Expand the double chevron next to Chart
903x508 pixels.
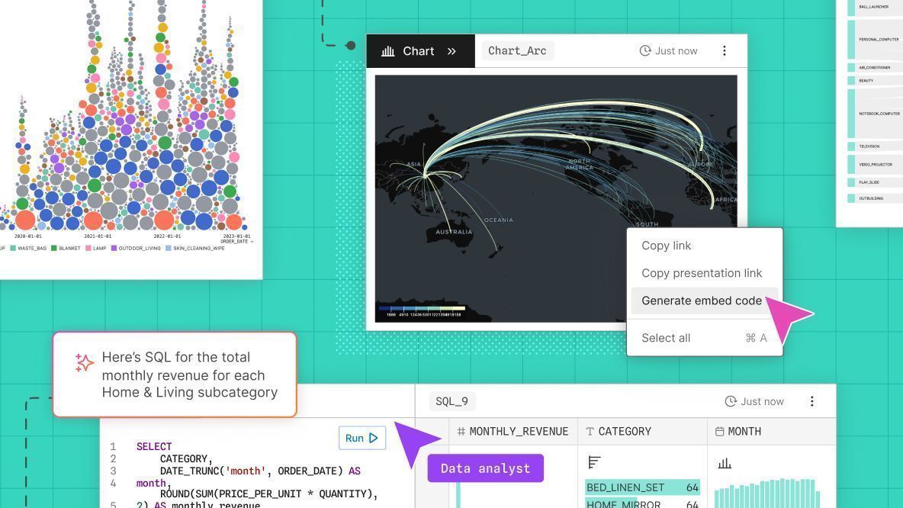point(452,51)
